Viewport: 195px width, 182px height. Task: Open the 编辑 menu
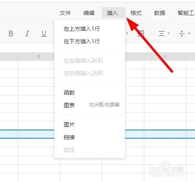[x=89, y=13]
